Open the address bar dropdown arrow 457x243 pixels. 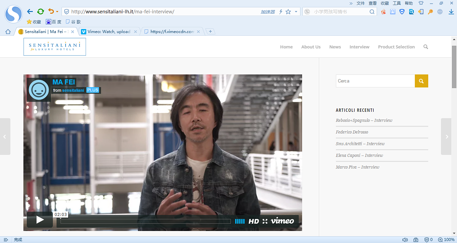coord(296,12)
